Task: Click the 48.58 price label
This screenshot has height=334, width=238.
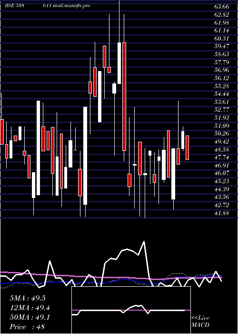Action: pyautogui.click(x=222, y=149)
